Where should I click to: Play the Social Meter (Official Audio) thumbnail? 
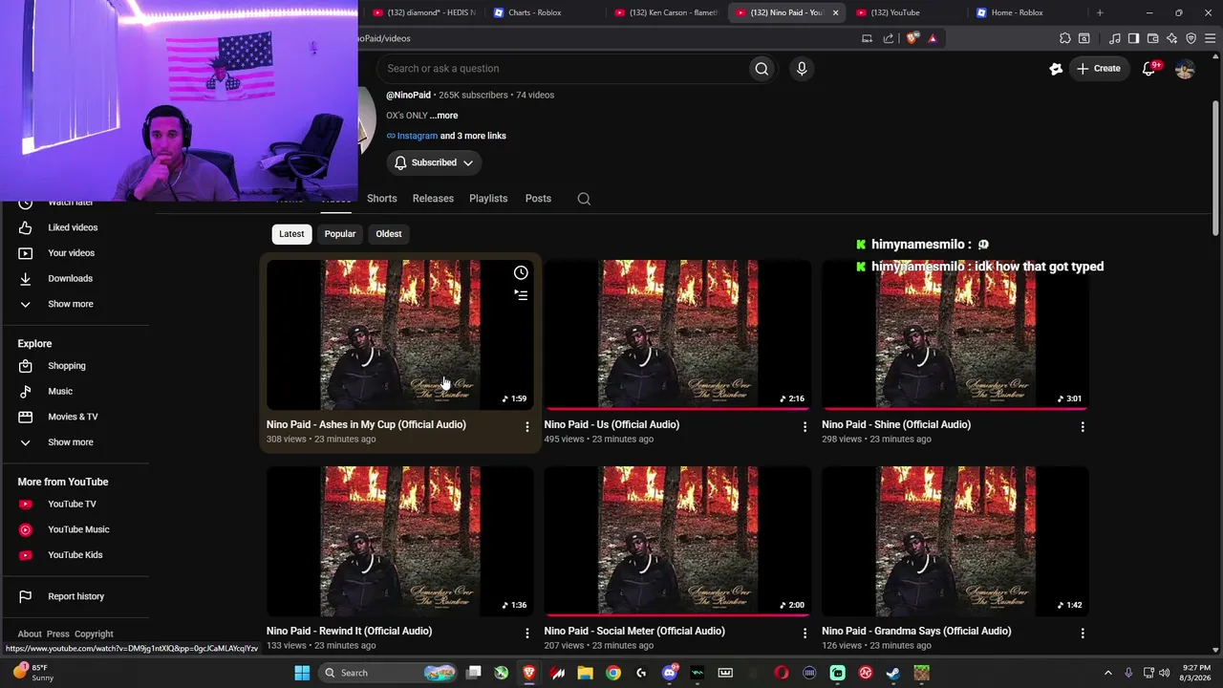pos(677,541)
